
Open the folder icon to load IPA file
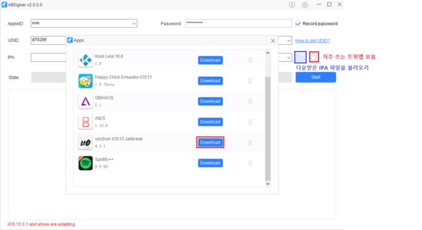tap(300, 57)
